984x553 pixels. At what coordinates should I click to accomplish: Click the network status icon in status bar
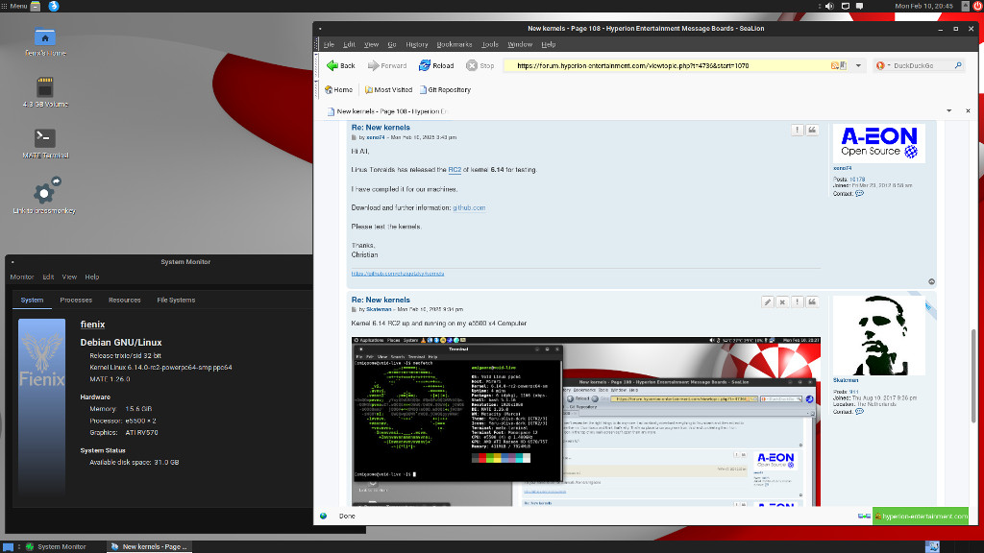(864, 516)
